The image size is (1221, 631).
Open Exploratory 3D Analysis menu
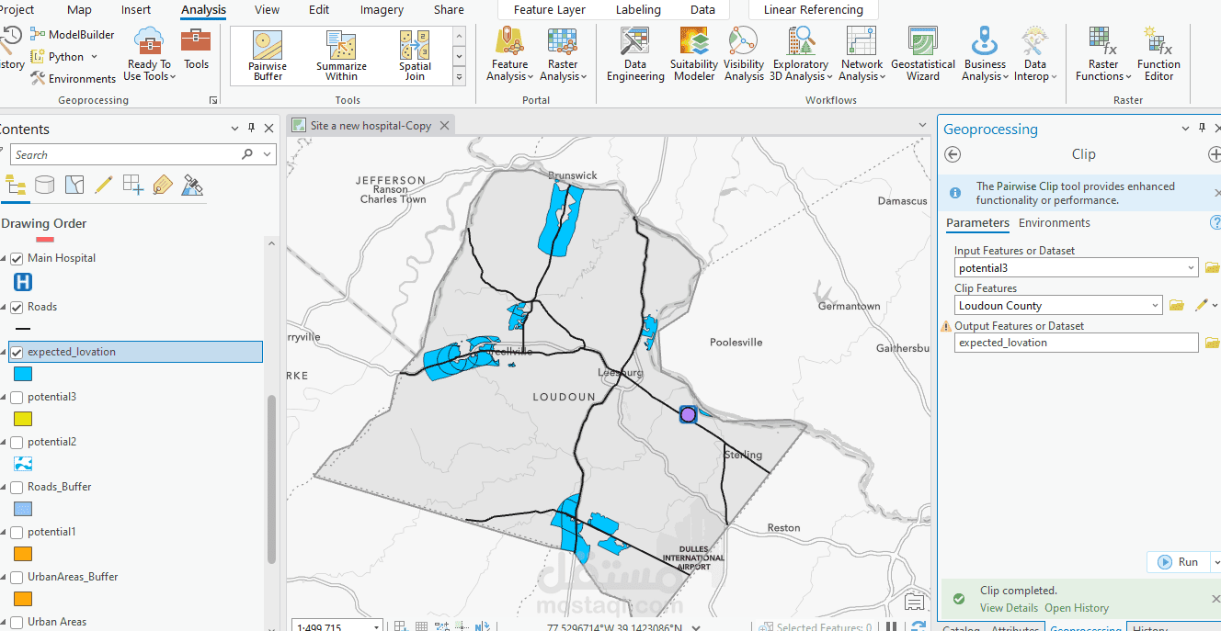tap(801, 54)
